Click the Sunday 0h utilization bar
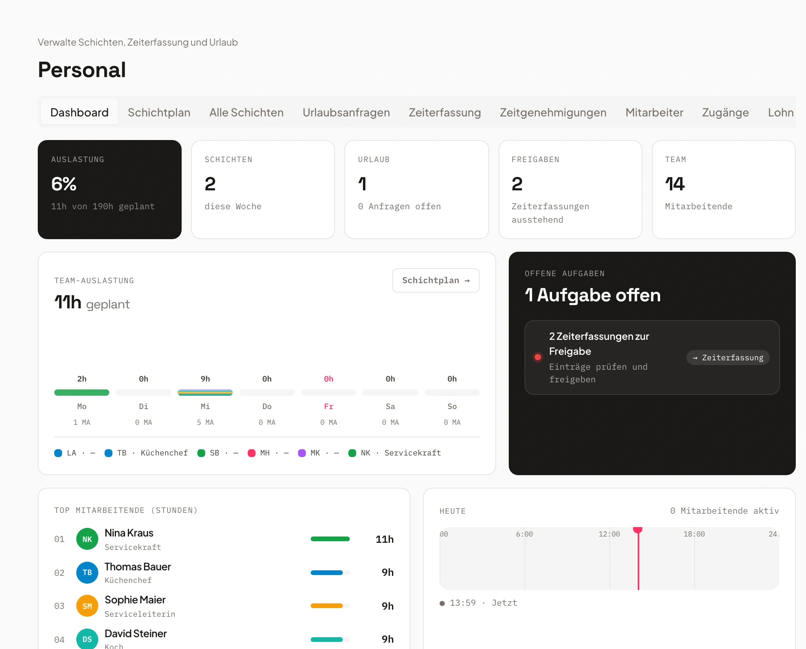806x649 pixels. point(452,393)
